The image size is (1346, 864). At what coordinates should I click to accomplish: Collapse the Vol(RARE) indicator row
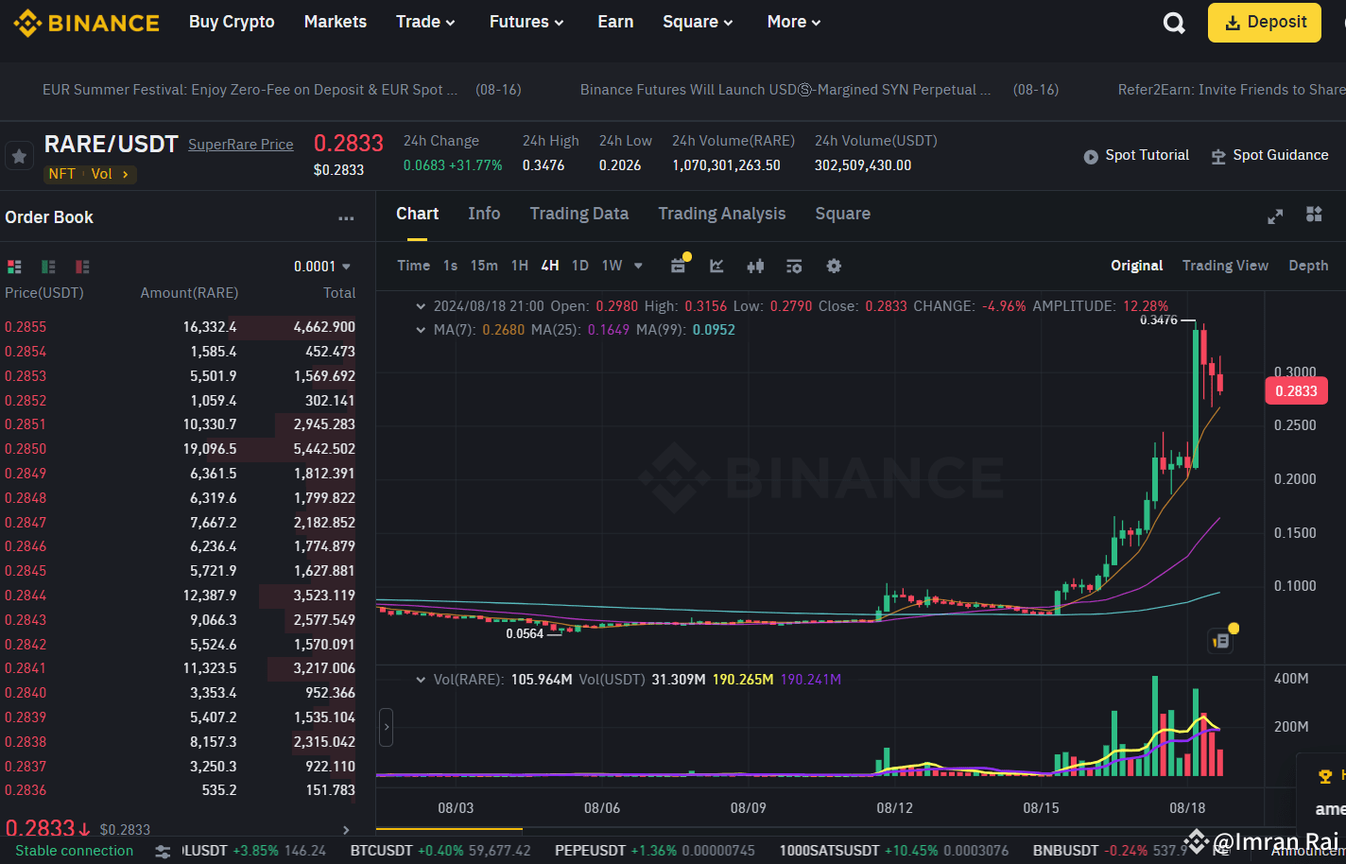pos(420,680)
